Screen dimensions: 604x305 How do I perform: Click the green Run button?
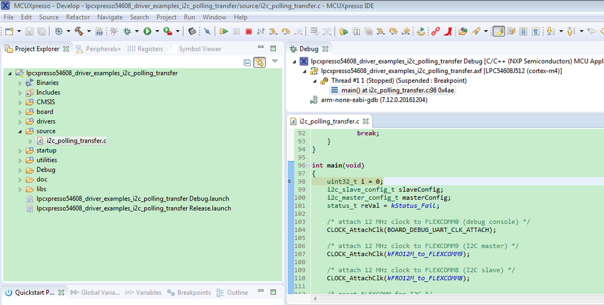pyautogui.click(x=147, y=31)
